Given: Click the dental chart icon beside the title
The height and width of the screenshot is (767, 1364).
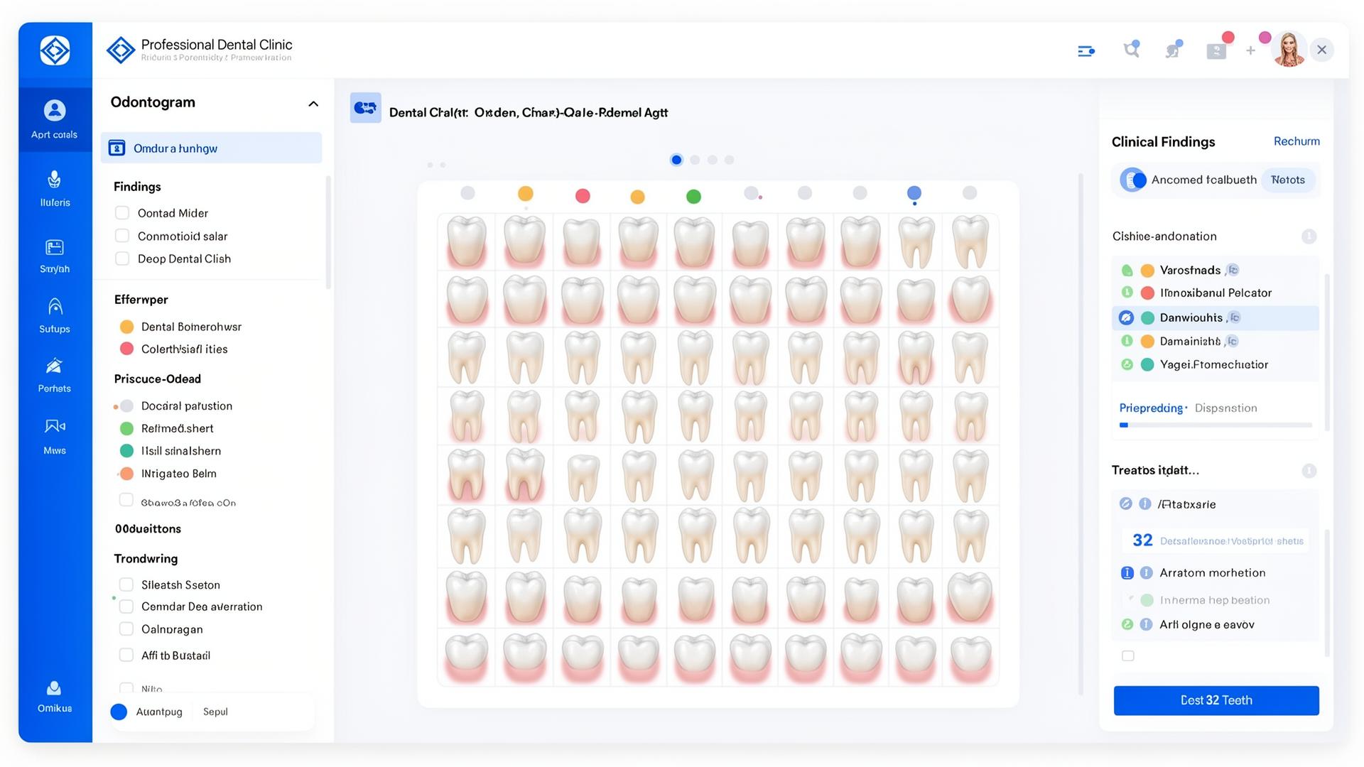Looking at the screenshot, I should pyautogui.click(x=365, y=108).
